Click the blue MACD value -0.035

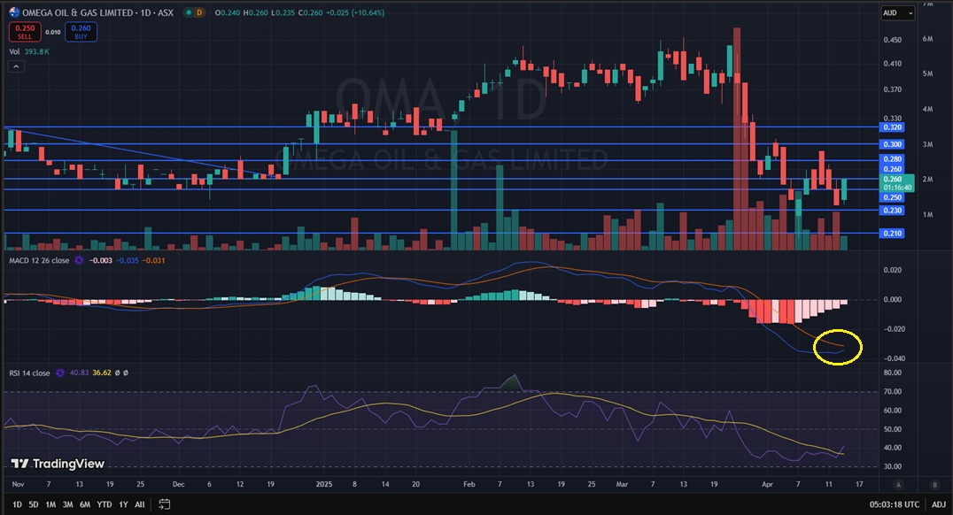pos(127,260)
